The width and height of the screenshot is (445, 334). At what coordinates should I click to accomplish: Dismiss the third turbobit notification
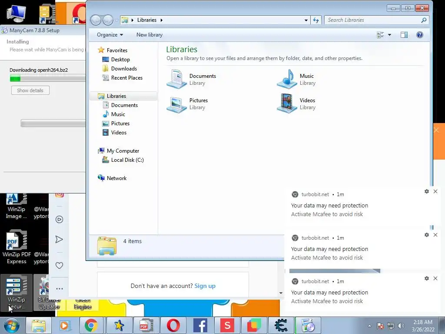pyautogui.click(x=435, y=278)
